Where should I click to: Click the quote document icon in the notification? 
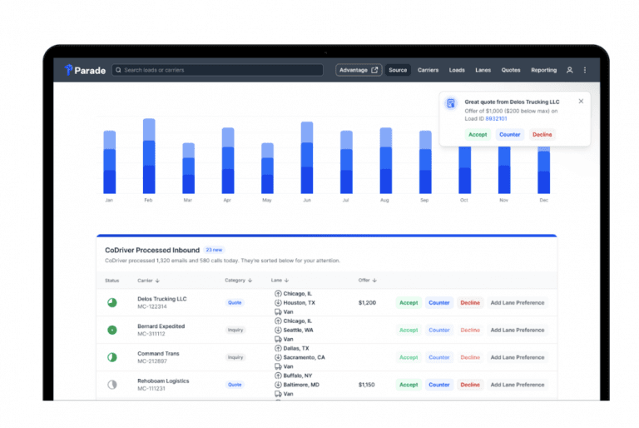coord(451,103)
